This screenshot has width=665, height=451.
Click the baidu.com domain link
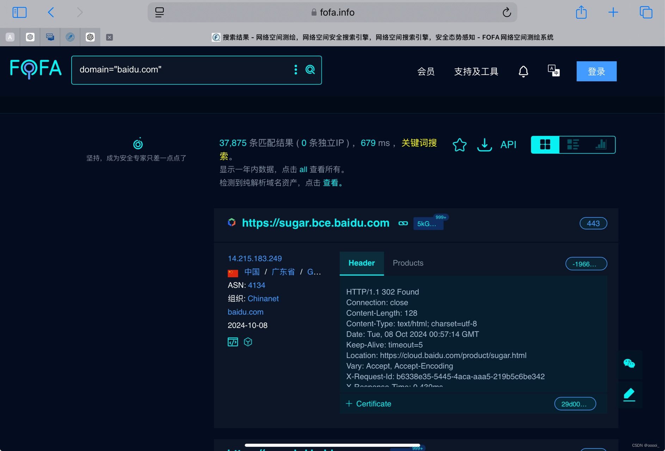coord(246,312)
